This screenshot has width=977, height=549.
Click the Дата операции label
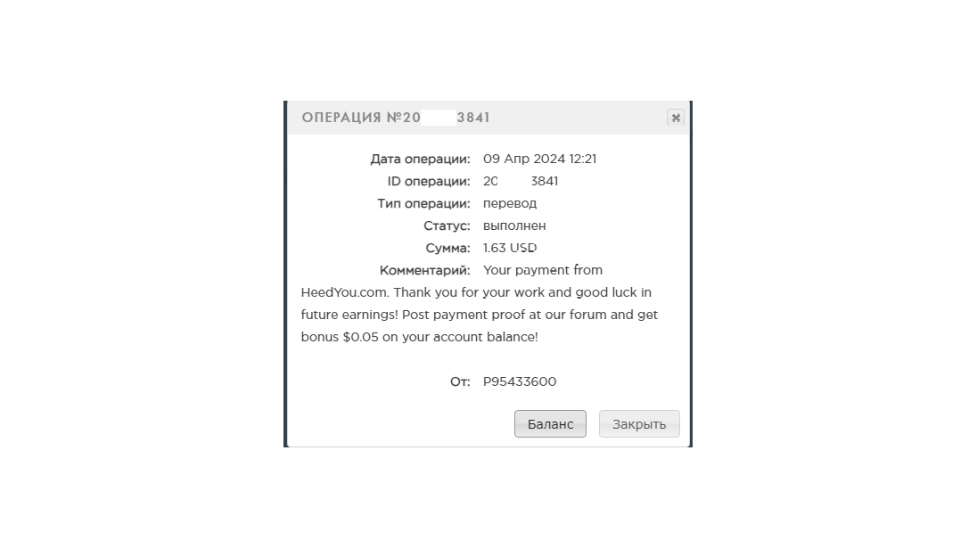420,159
